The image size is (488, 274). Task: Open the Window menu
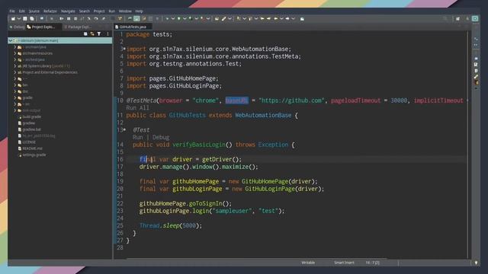coord(125,11)
